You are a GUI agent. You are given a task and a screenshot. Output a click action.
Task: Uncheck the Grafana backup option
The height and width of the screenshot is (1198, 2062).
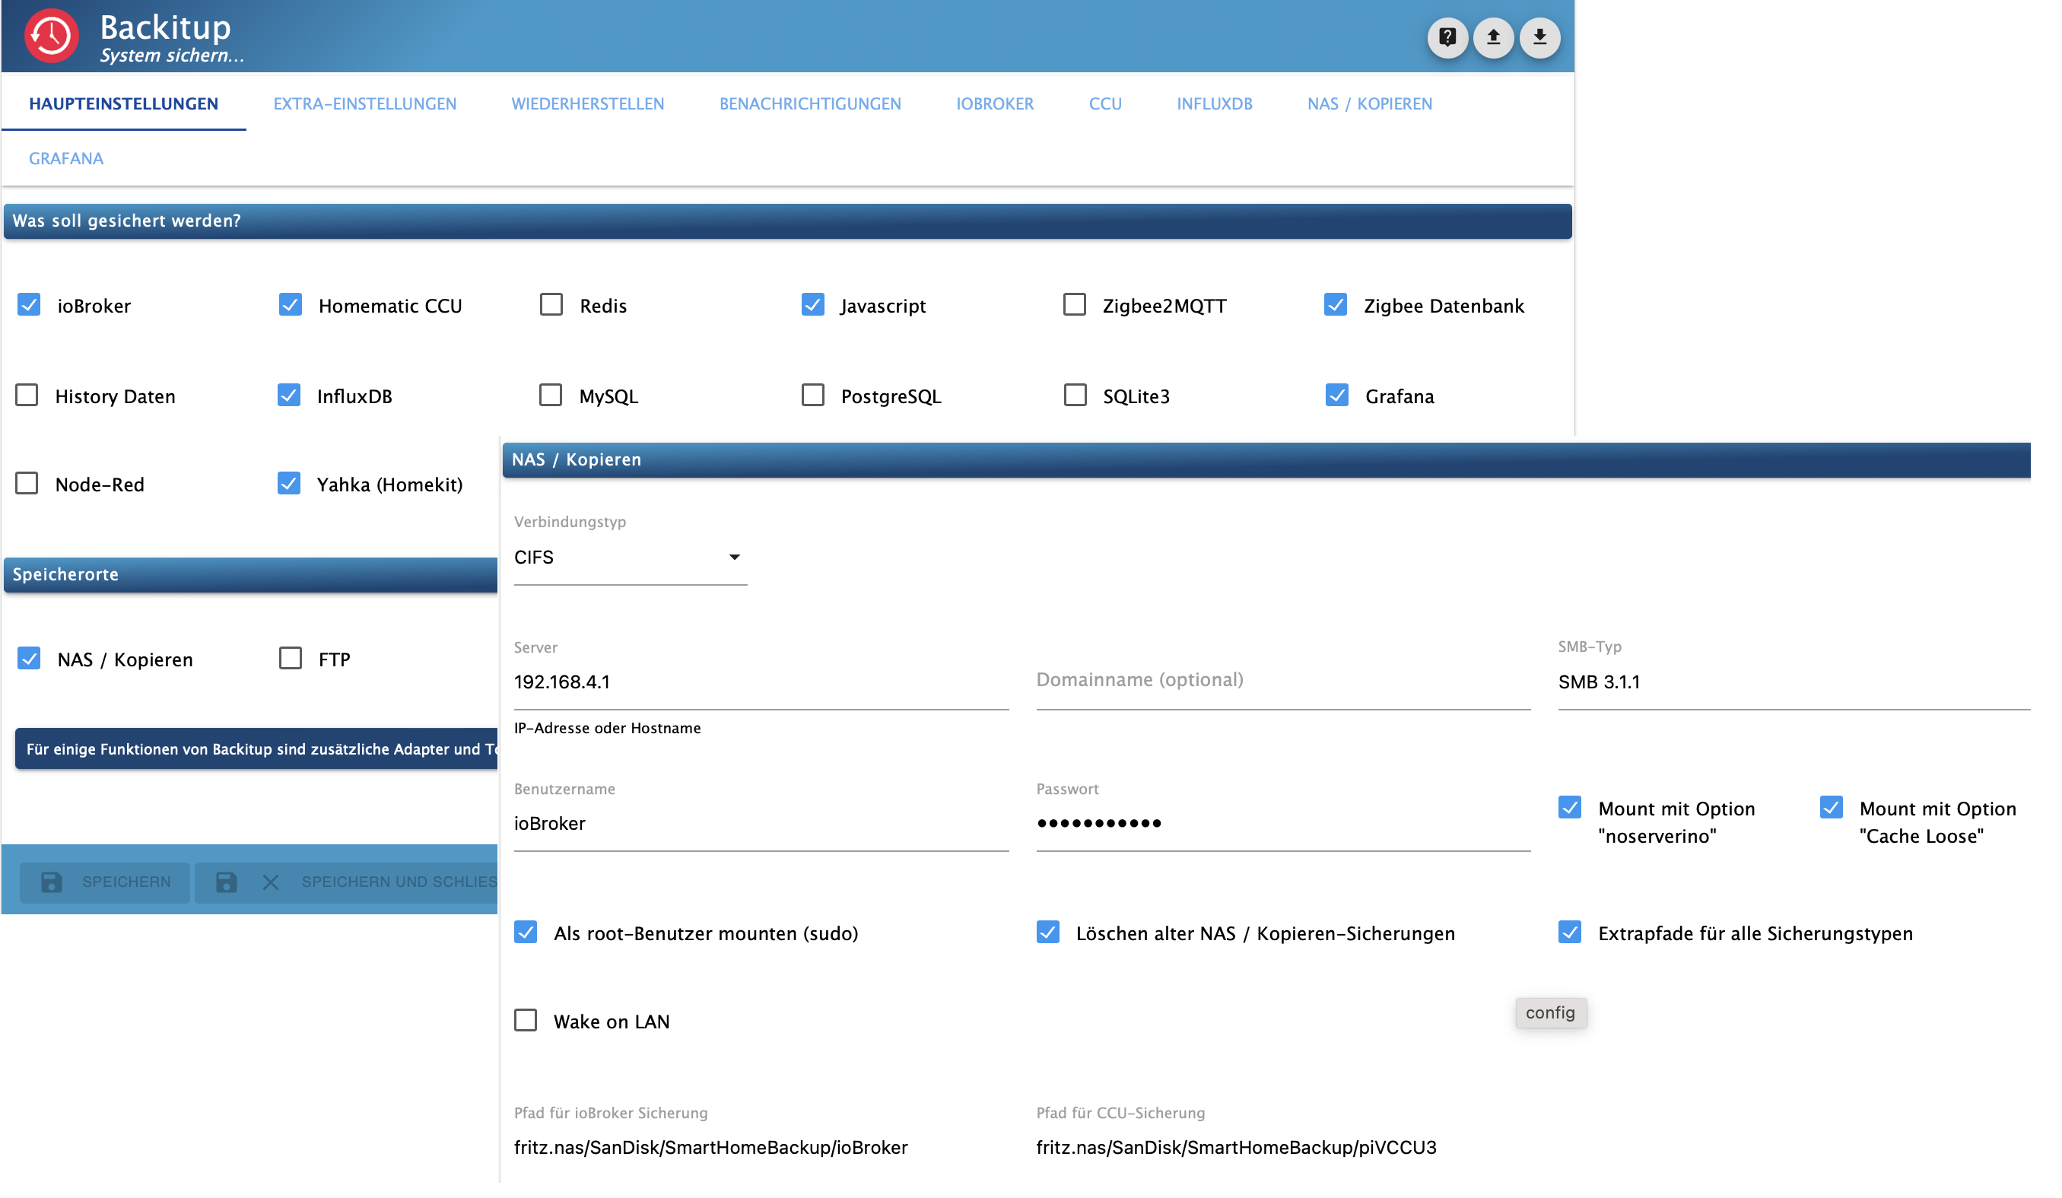(x=1336, y=396)
